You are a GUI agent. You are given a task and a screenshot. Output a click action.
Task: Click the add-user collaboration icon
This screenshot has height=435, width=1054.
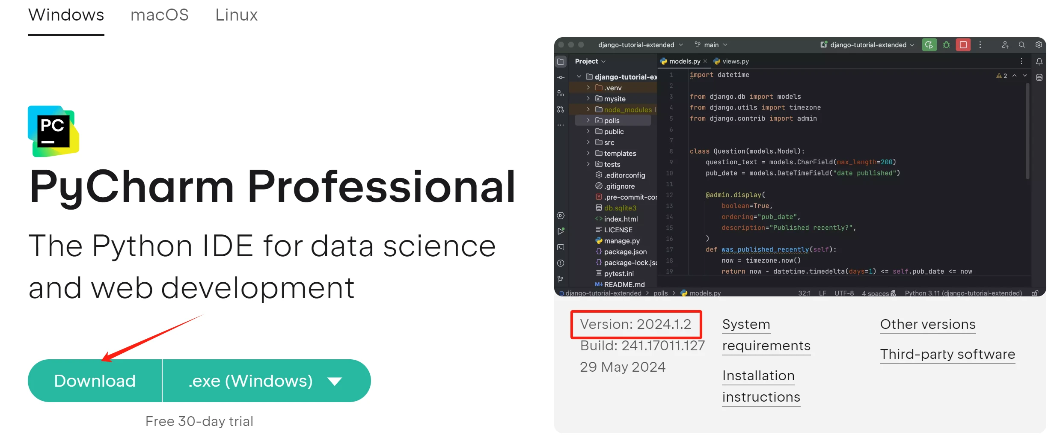point(1005,45)
